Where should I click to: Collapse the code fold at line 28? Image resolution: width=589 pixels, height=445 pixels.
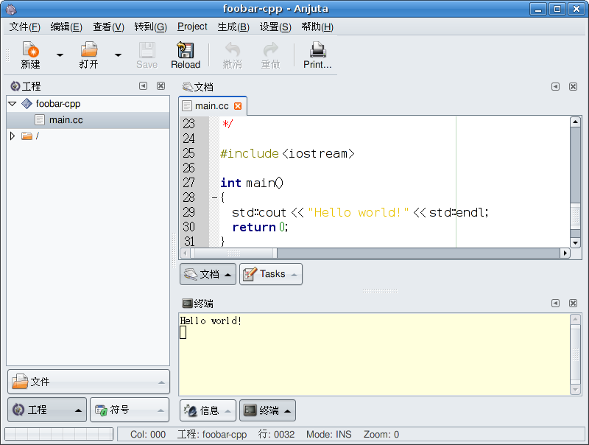(214, 197)
